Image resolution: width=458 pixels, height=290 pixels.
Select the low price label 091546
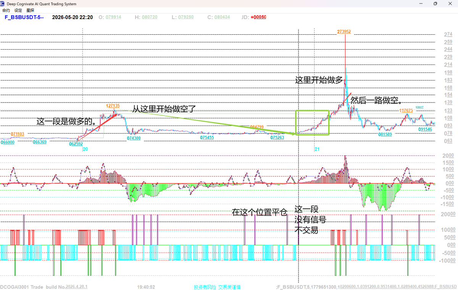(425, 129)
